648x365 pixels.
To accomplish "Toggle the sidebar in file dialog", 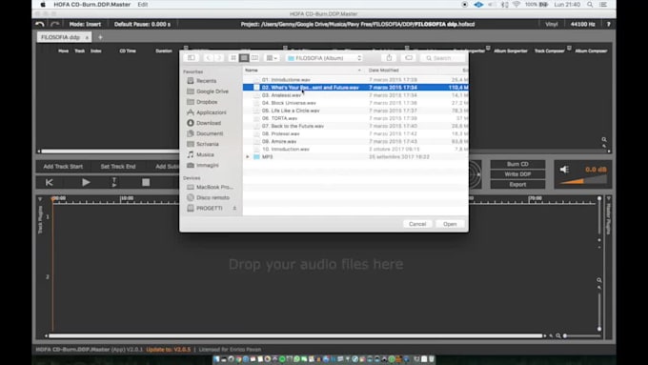I will click(192, 58).
